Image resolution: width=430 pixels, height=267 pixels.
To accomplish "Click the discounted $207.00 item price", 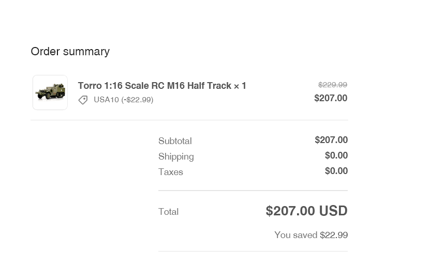I will (x=331, y=98).
